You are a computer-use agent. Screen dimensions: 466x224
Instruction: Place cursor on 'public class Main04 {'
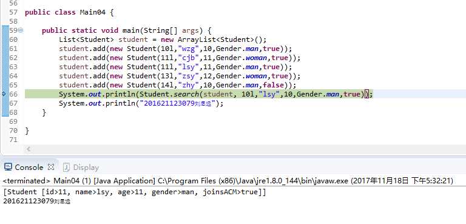pyautogui.click(x=69, y=12)
